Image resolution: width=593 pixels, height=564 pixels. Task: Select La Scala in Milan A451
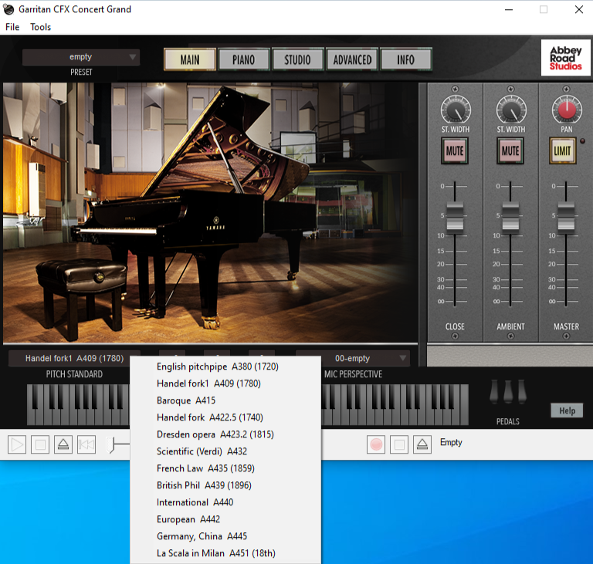pos(225,553)
